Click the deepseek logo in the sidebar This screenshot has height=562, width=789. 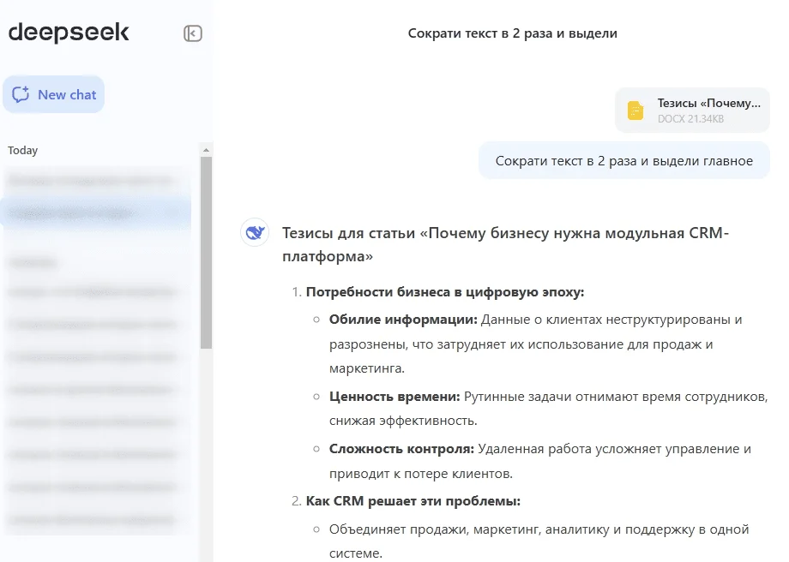pos(69,33)
